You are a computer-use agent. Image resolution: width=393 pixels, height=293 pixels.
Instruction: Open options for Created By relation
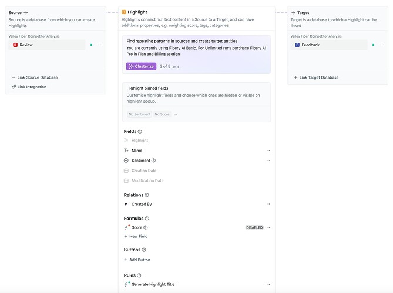pos(268,204)
